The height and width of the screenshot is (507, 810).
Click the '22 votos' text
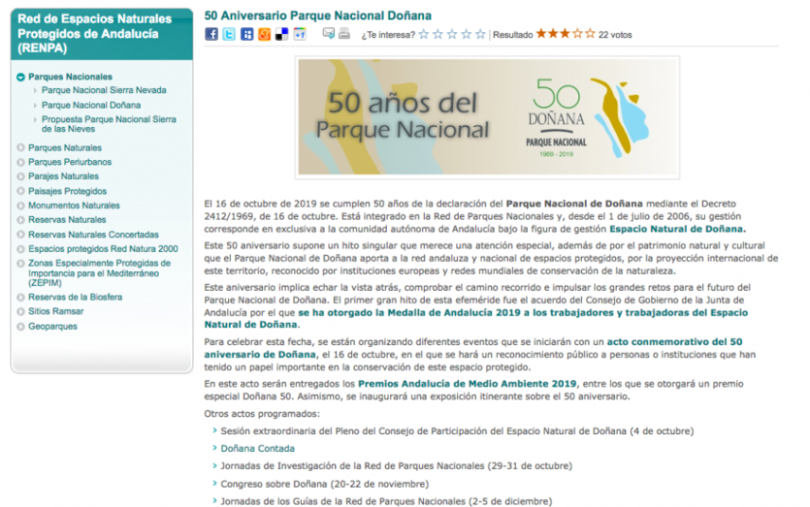pyautogui.click(x=615, y=35)
